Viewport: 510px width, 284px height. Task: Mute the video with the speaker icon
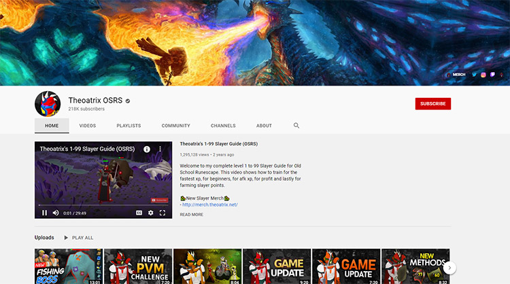point(56,213)
